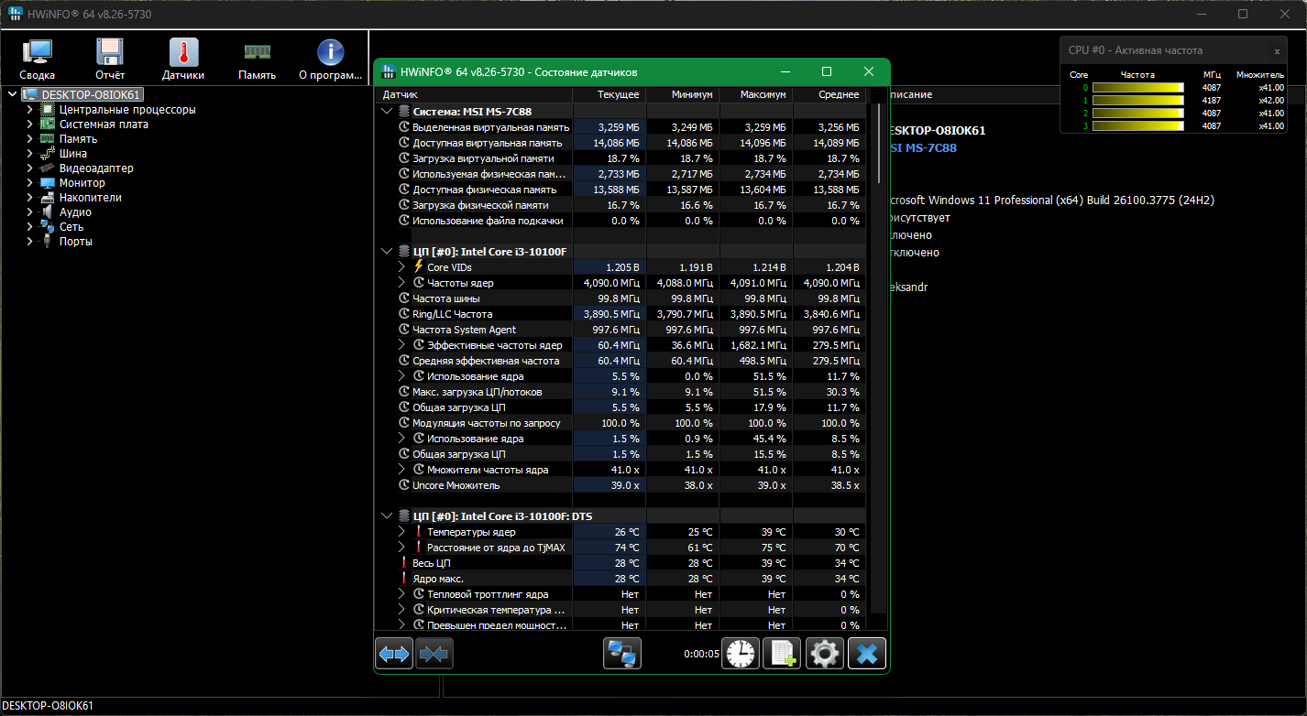Select Uncore Множитель sensor row

pos(621,485)
